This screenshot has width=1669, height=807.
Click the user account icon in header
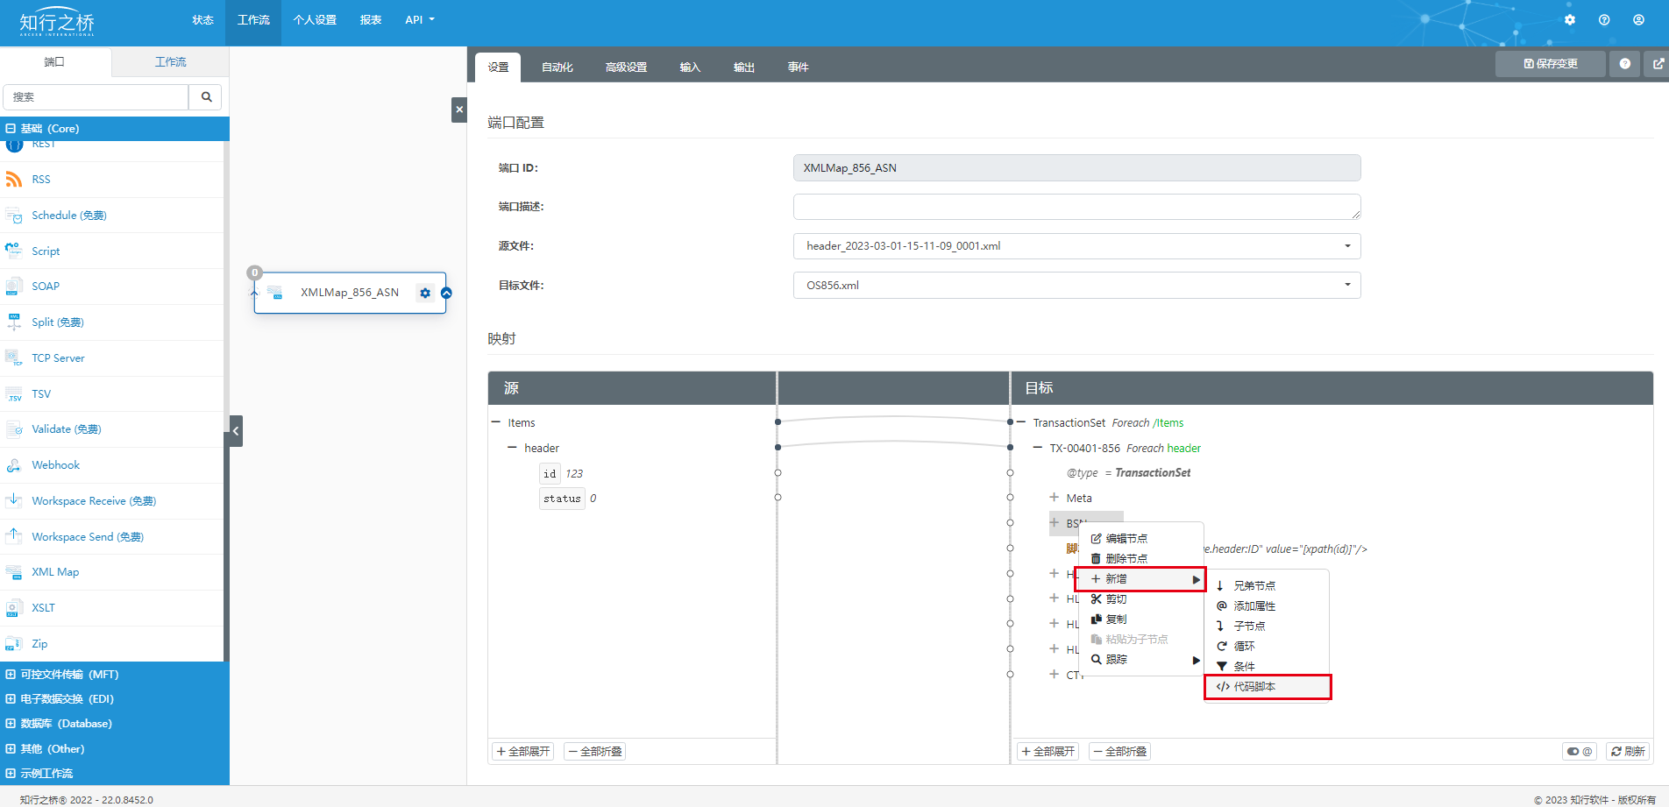pos(1638,20)
